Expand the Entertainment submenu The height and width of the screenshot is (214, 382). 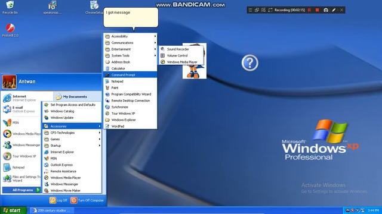[x=130, y=49]
